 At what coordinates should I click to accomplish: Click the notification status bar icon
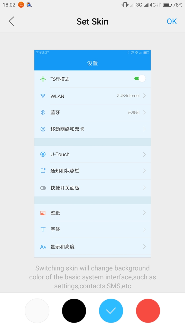[43, 171]
